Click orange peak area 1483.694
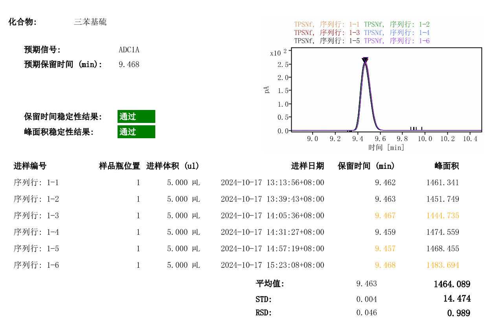This screenshot has width=493, height=324. tap(443, 265)
